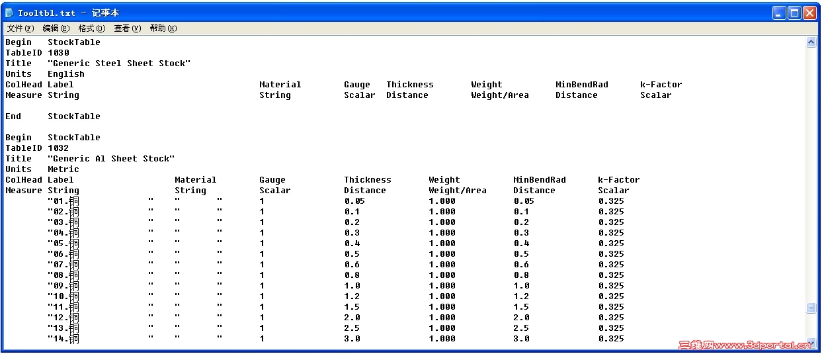Viewport: 824px width, 354px height.
Task: Click the Units value "English"
Action: point(66,74)
